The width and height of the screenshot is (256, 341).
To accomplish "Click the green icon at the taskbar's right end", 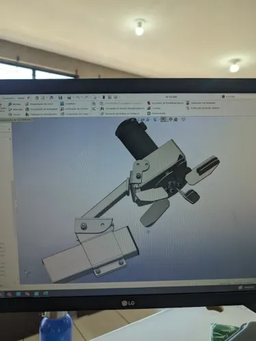I will [x=46, y=293].
